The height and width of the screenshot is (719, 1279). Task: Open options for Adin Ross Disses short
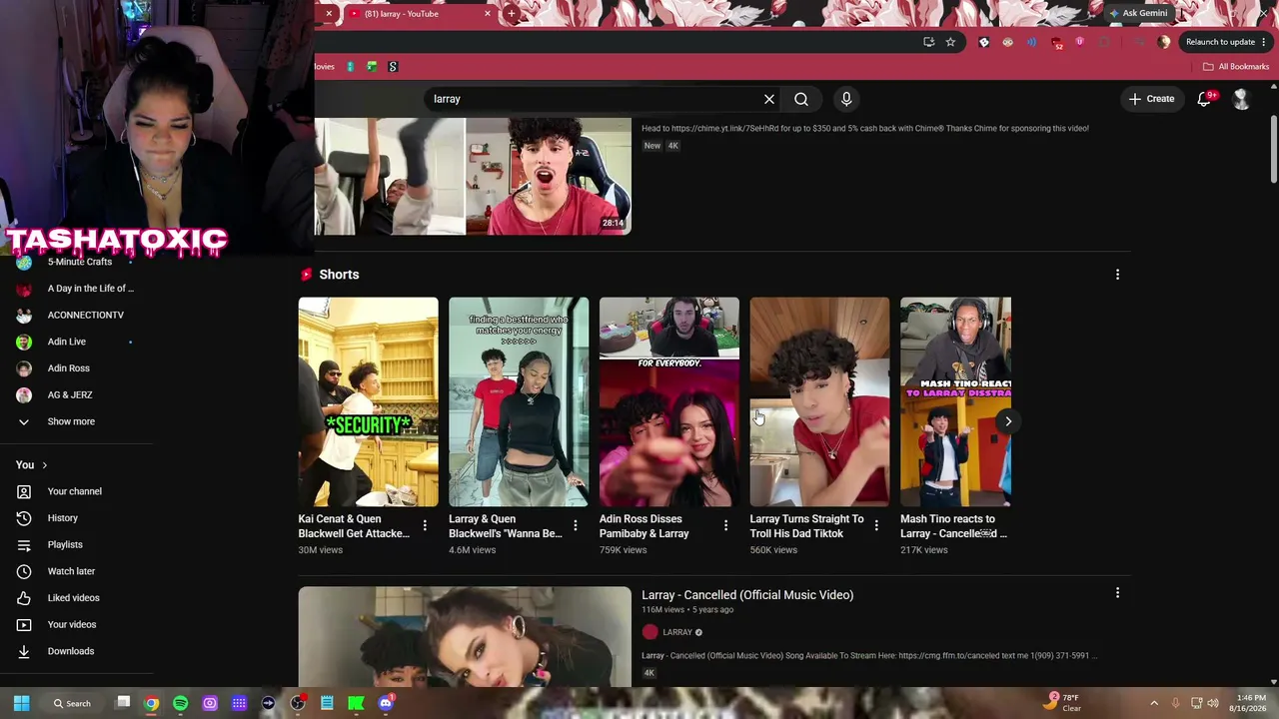tap(725, 525)
